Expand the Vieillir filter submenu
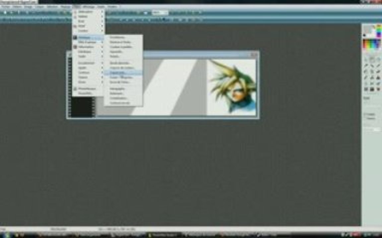Screen dimensions: 382x238 [x=88, y=56]
